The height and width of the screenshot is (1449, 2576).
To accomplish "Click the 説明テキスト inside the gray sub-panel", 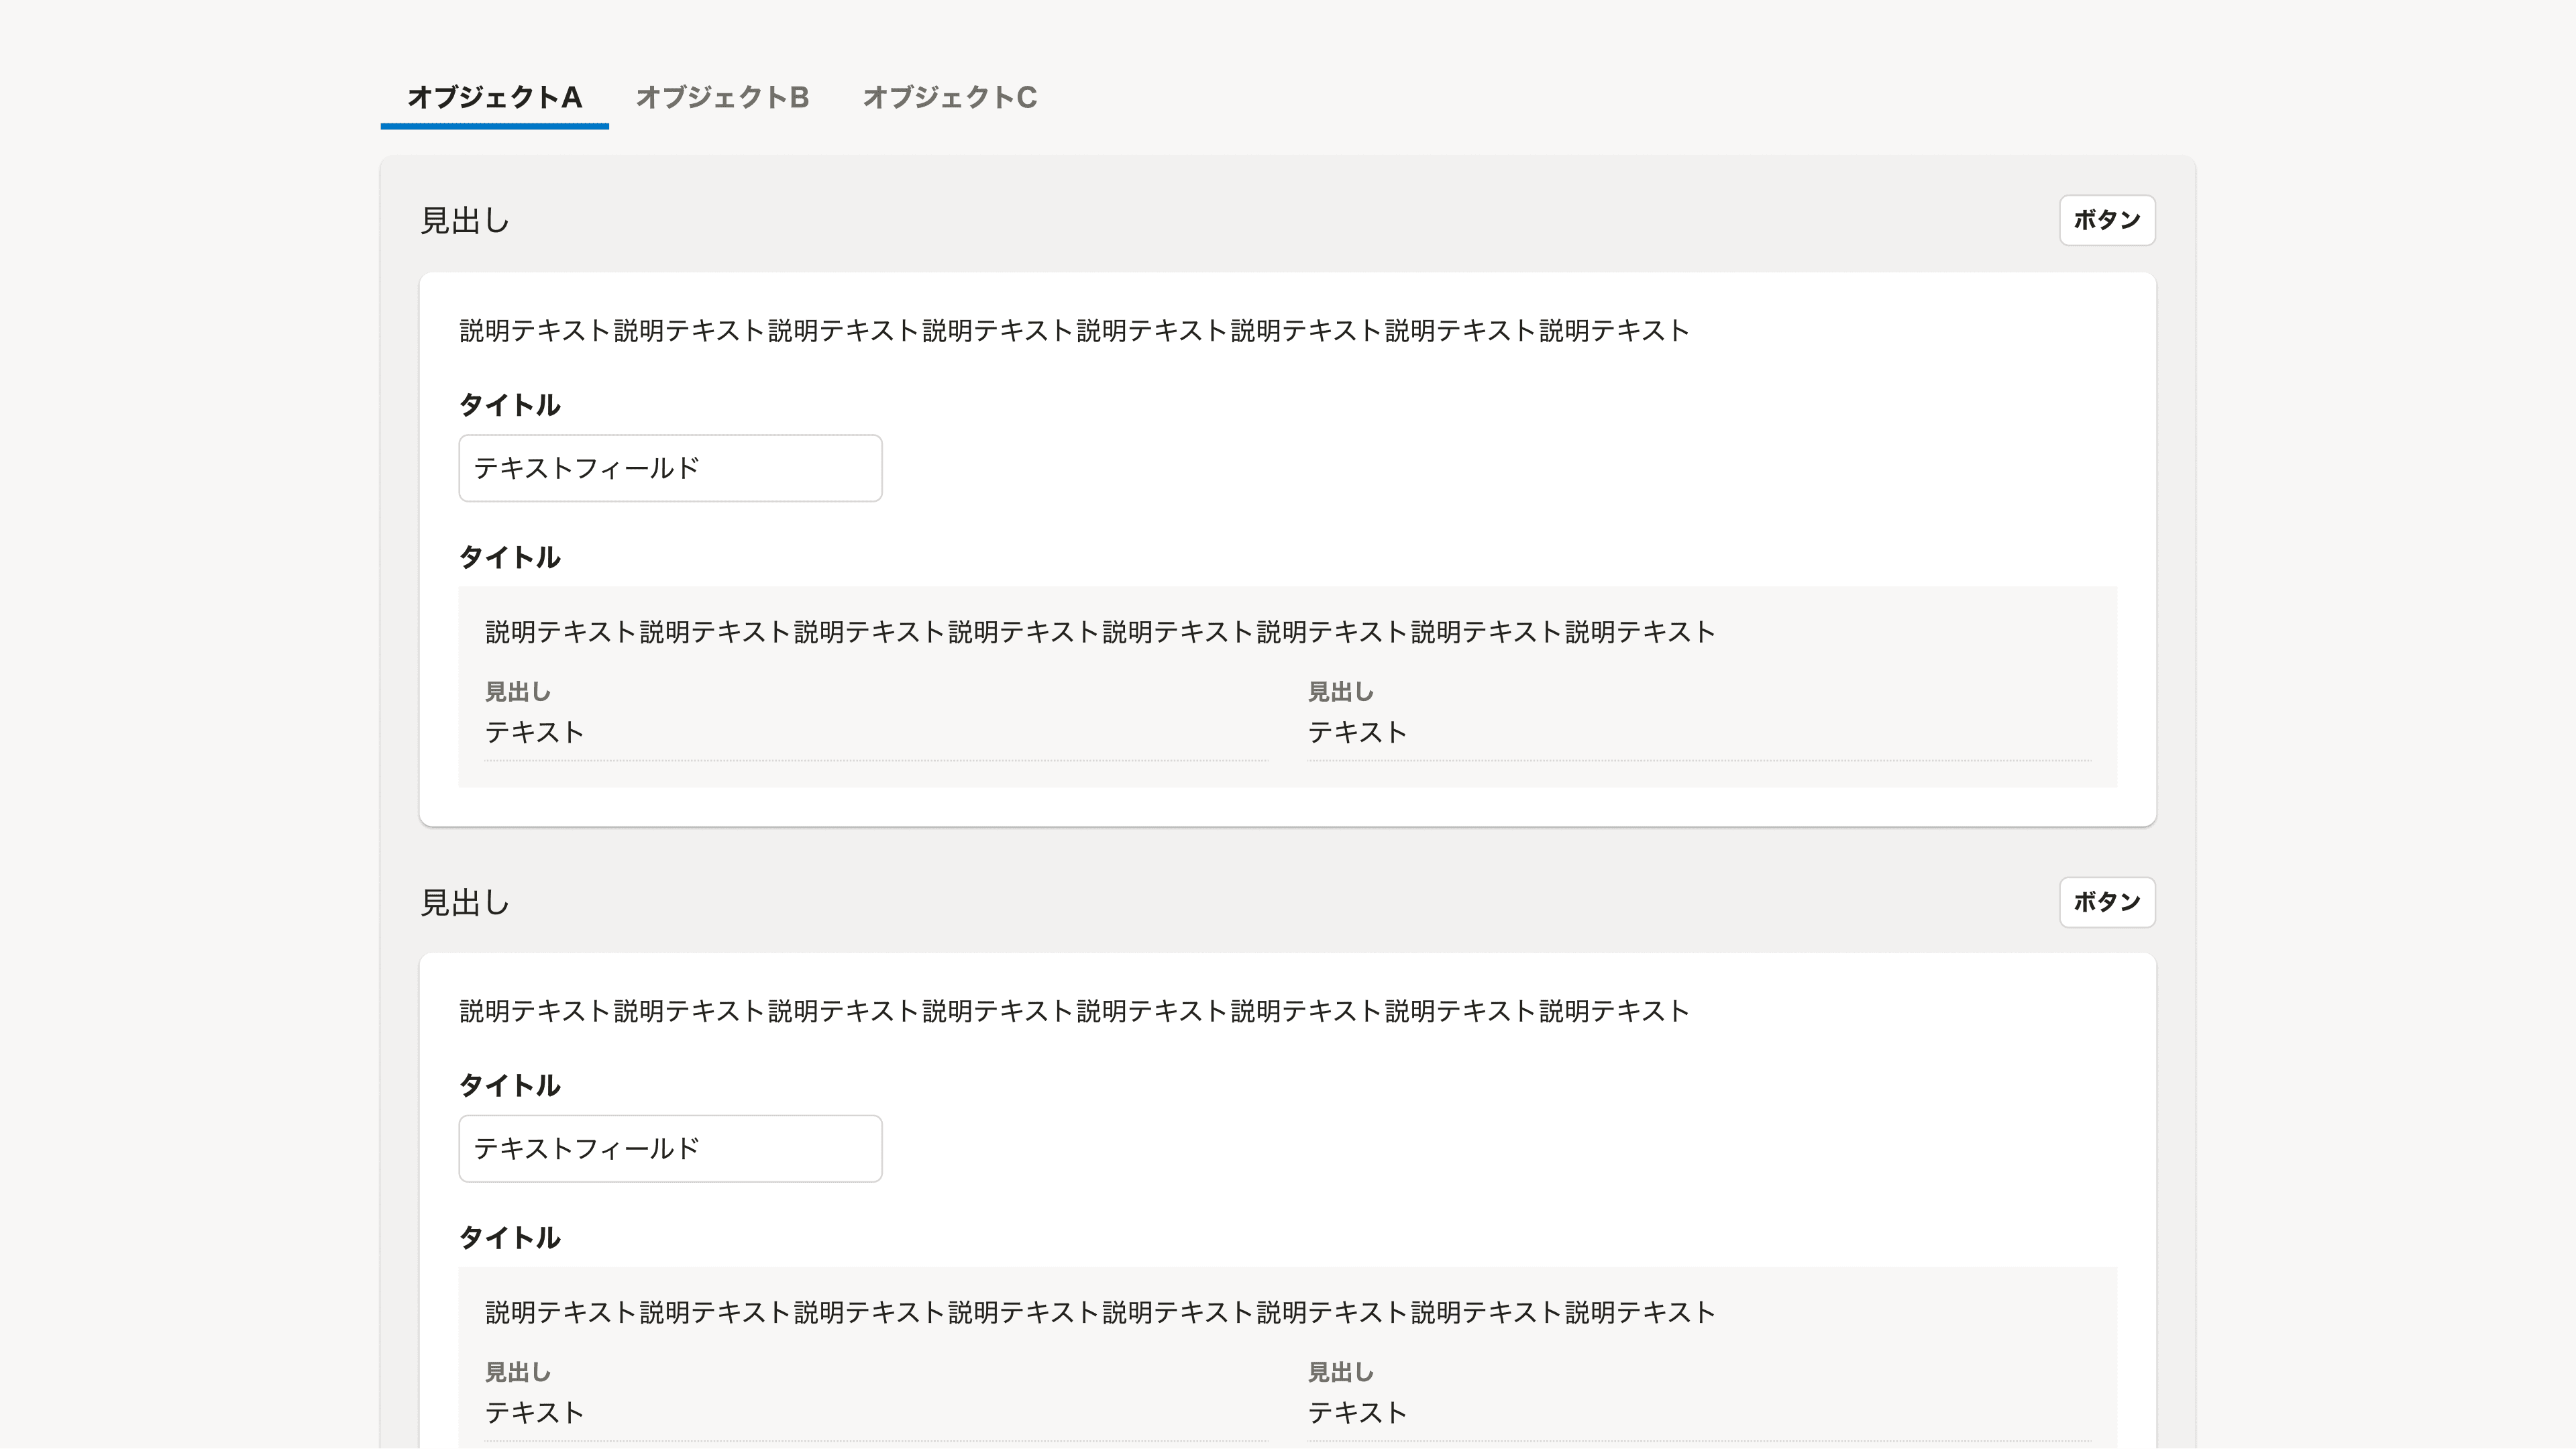I will 1097,631.
